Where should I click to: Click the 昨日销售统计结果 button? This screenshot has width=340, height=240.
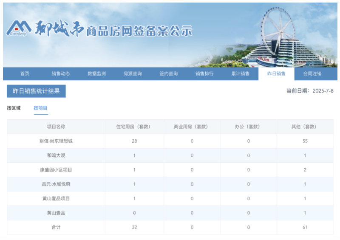point(36,91)
